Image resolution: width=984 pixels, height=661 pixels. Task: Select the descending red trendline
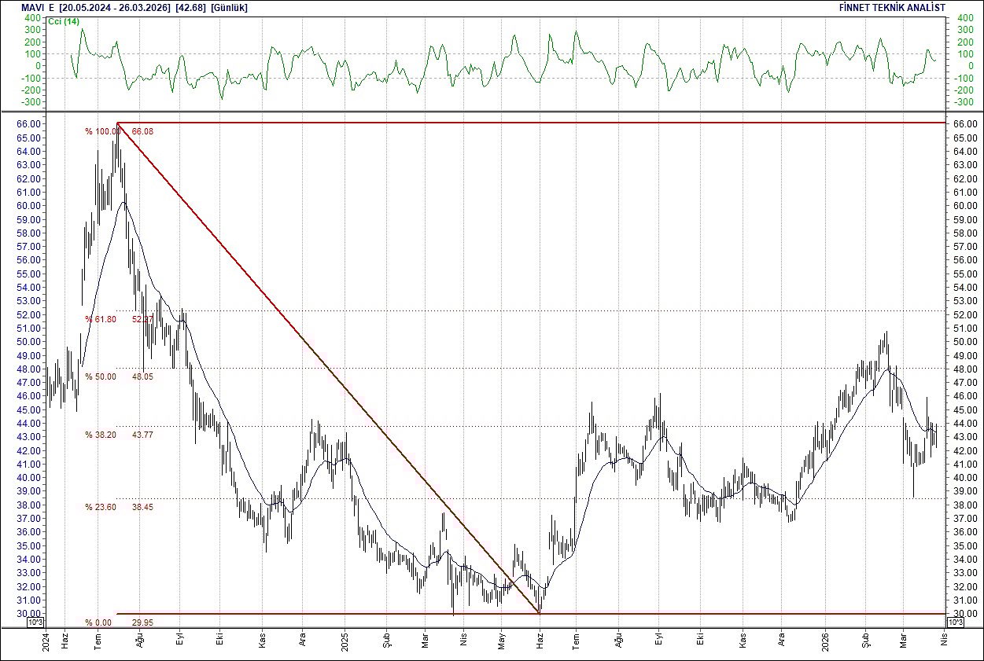click(330, 369)
